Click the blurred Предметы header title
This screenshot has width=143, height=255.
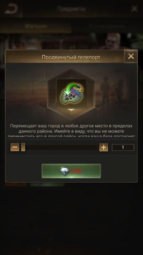pos(71,9)
